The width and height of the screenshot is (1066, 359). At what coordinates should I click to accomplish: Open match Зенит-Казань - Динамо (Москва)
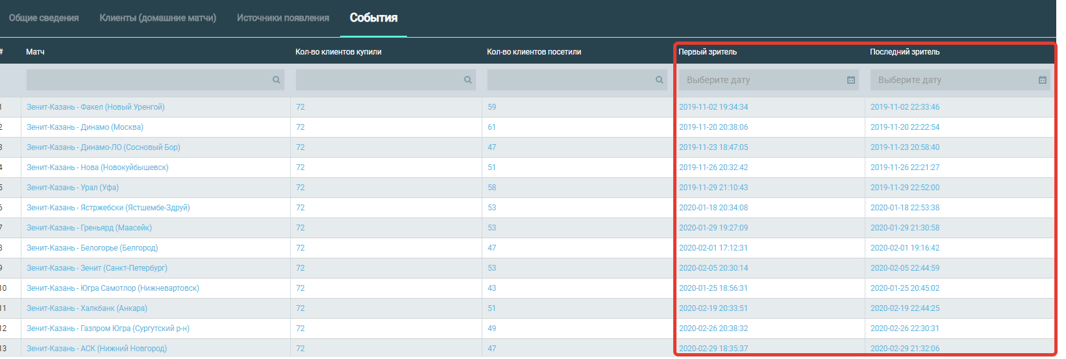[85, 127]
